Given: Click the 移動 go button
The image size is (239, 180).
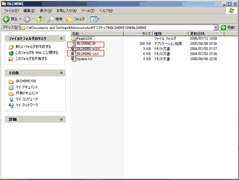Looking at the screenshot, I should 228,28.
